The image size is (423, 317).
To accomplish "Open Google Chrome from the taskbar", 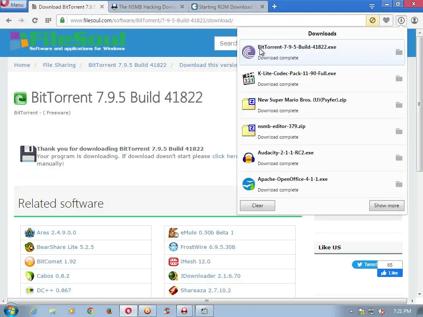I will (90, 311).
